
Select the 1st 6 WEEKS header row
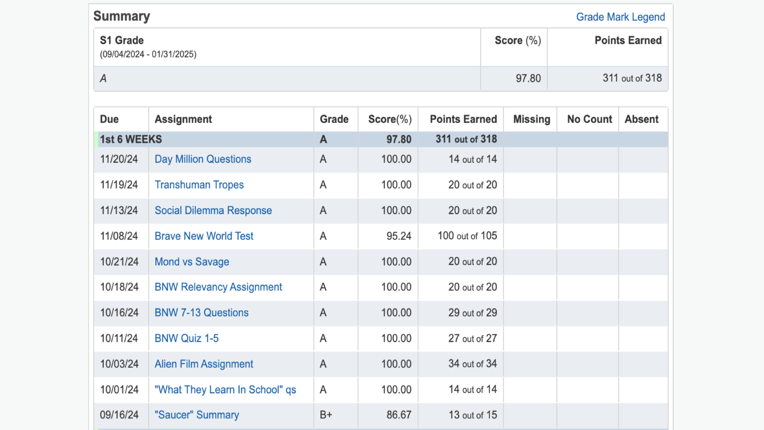[x=131, y=139]
